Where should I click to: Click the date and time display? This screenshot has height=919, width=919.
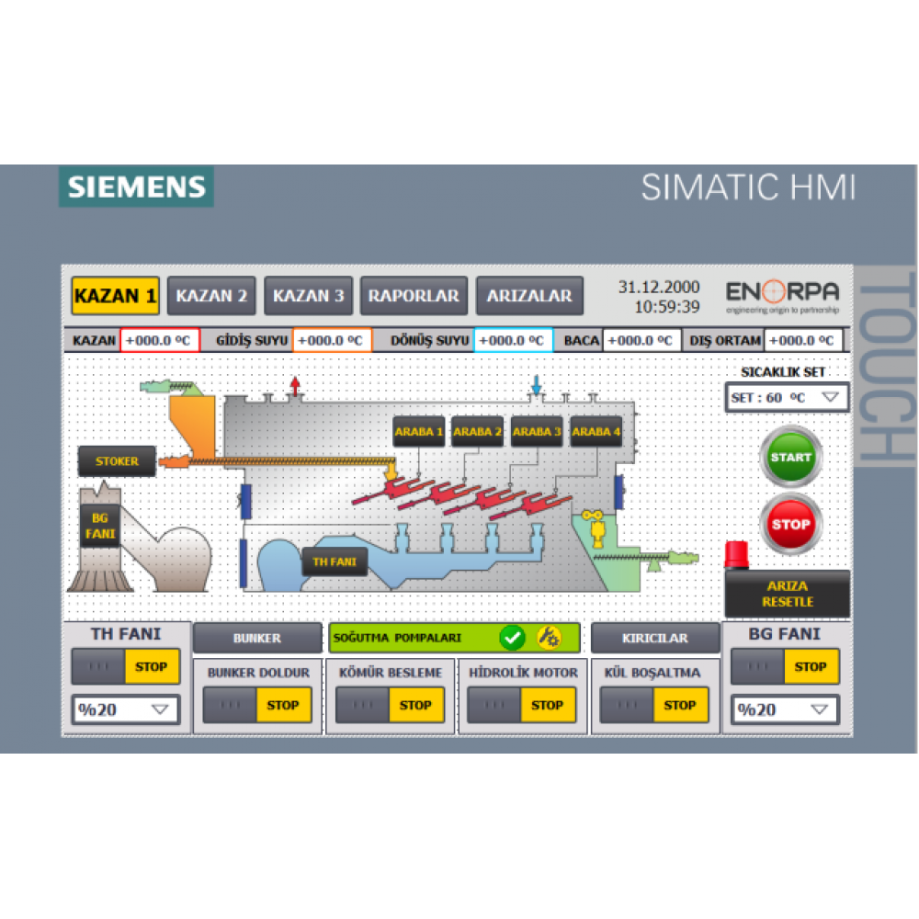click(659, 297)
